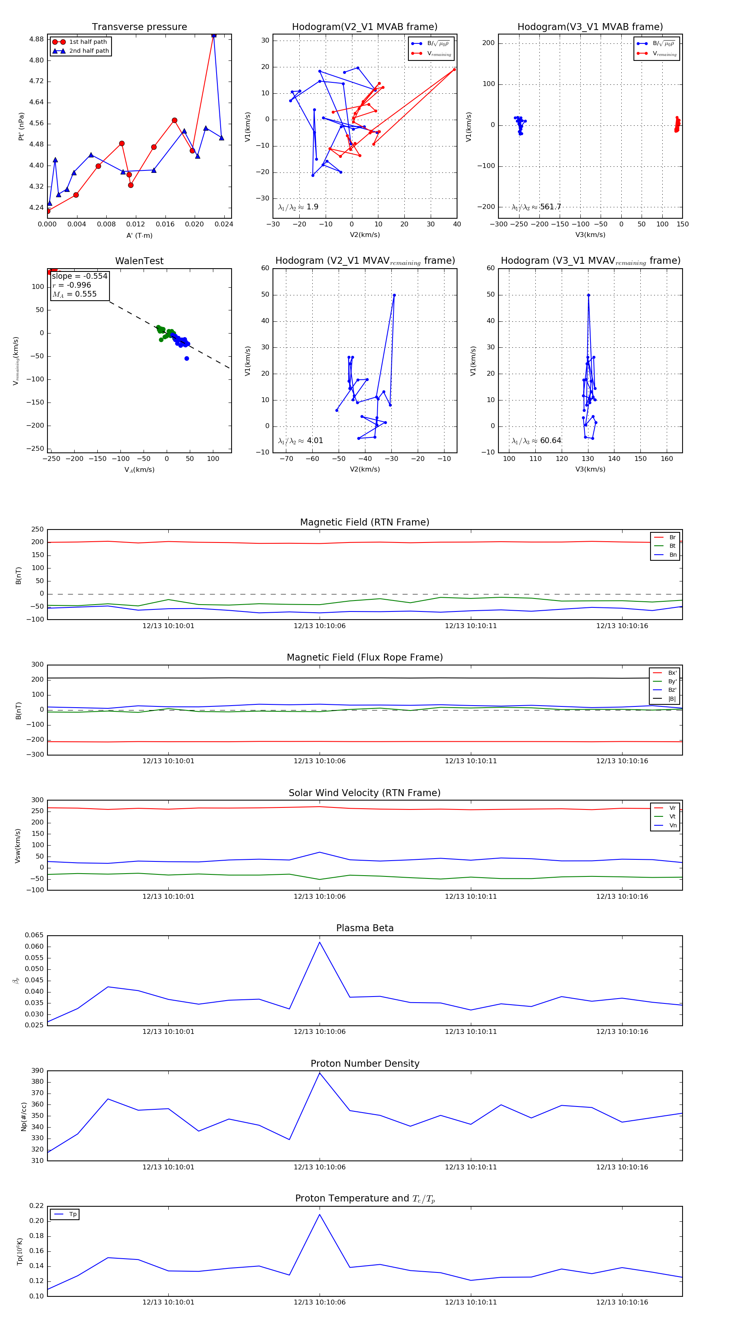
Task: Select the 'Bn' legend entry
Action: pyautogui.click(x=665, y=555)
